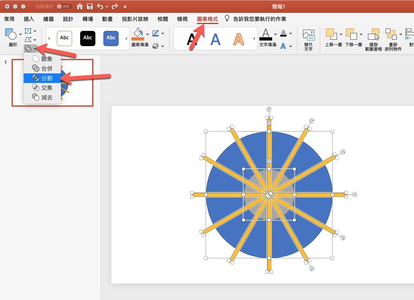Click the Save disk icon

[90, 6]
